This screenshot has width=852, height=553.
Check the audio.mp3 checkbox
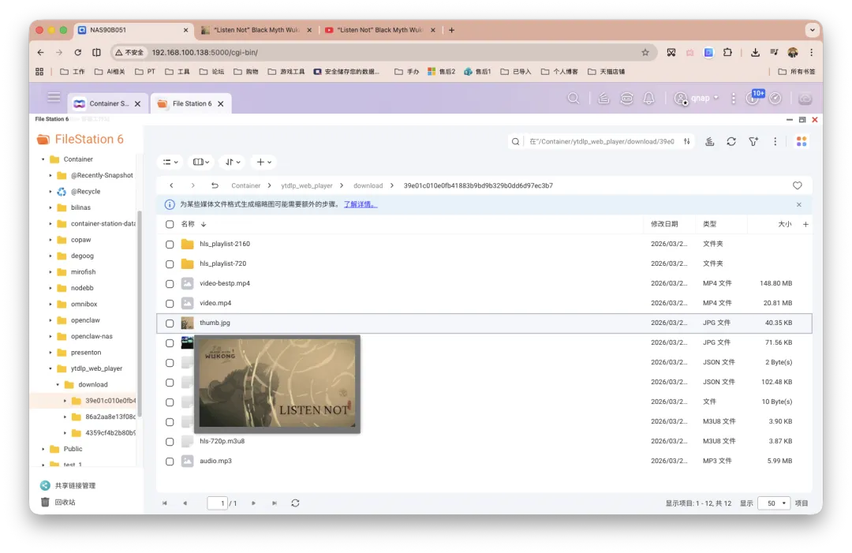point(170,461)
